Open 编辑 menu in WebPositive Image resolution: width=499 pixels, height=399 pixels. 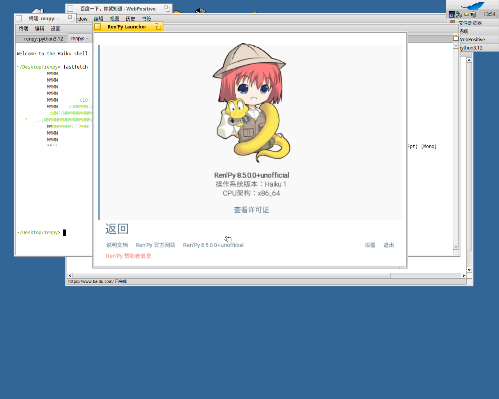tap(99, 19)
